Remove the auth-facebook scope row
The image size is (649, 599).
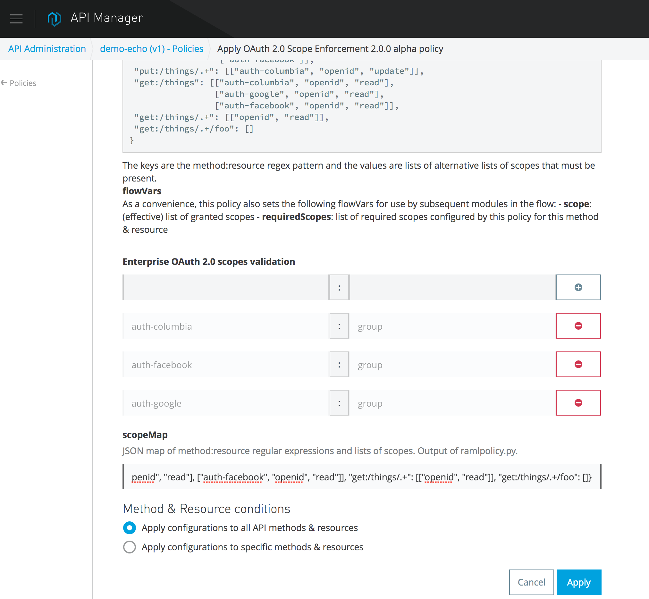tap(578, 364)
